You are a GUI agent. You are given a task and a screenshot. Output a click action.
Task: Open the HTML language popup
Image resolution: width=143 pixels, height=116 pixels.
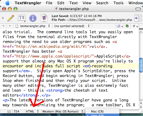[32, 111]
